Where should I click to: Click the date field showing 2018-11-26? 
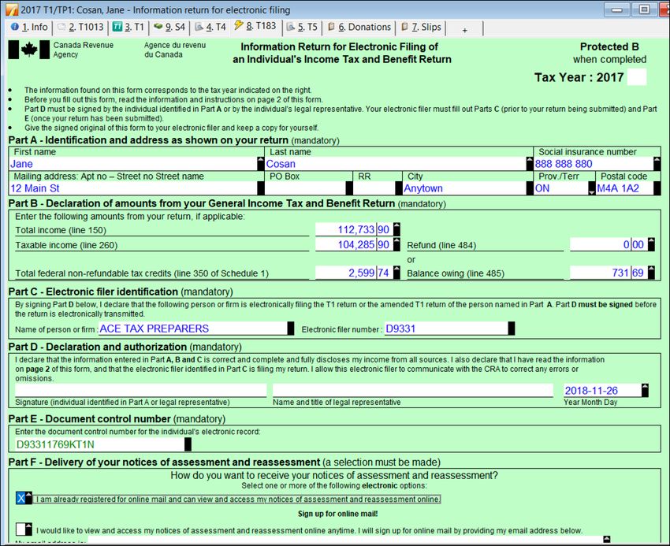602,391
